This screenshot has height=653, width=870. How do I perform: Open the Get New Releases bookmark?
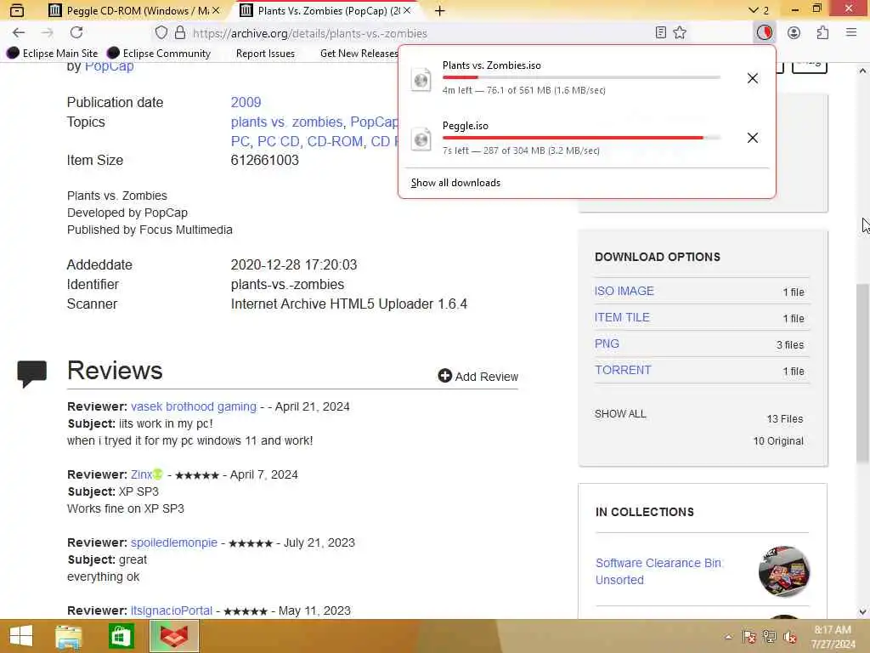pos(359,54)
